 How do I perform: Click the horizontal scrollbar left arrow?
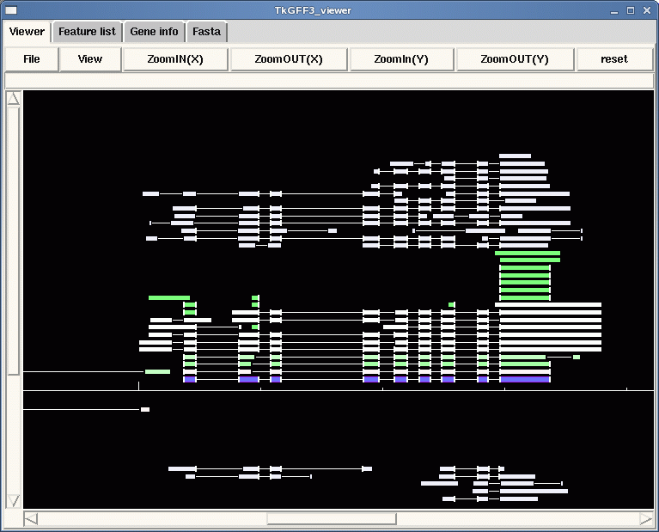[31, 518]
